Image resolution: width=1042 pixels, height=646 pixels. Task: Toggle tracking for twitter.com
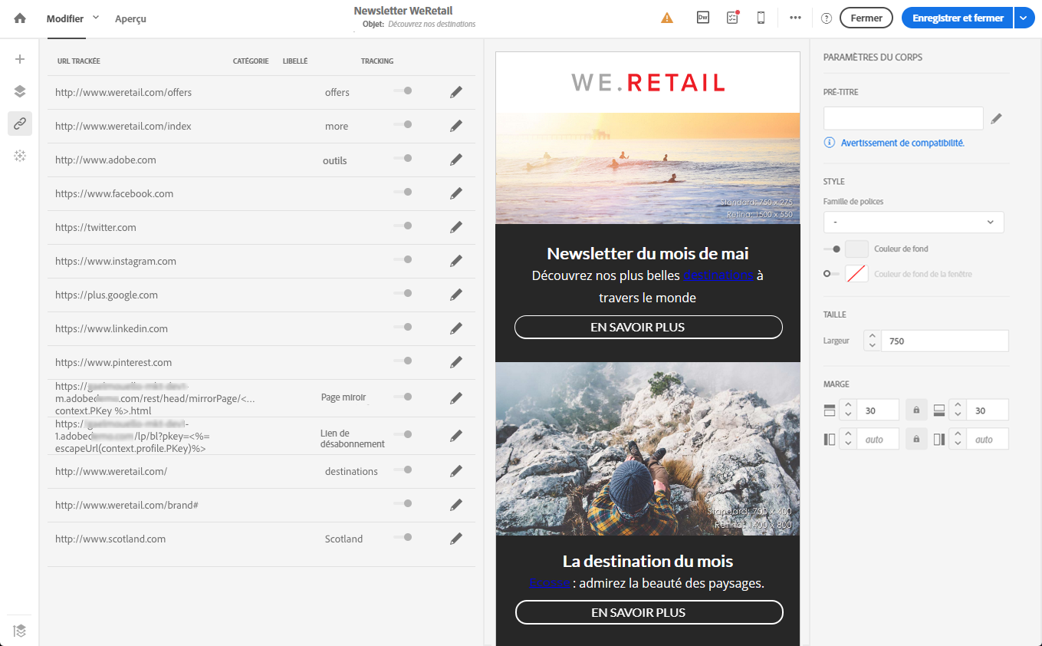403,226
